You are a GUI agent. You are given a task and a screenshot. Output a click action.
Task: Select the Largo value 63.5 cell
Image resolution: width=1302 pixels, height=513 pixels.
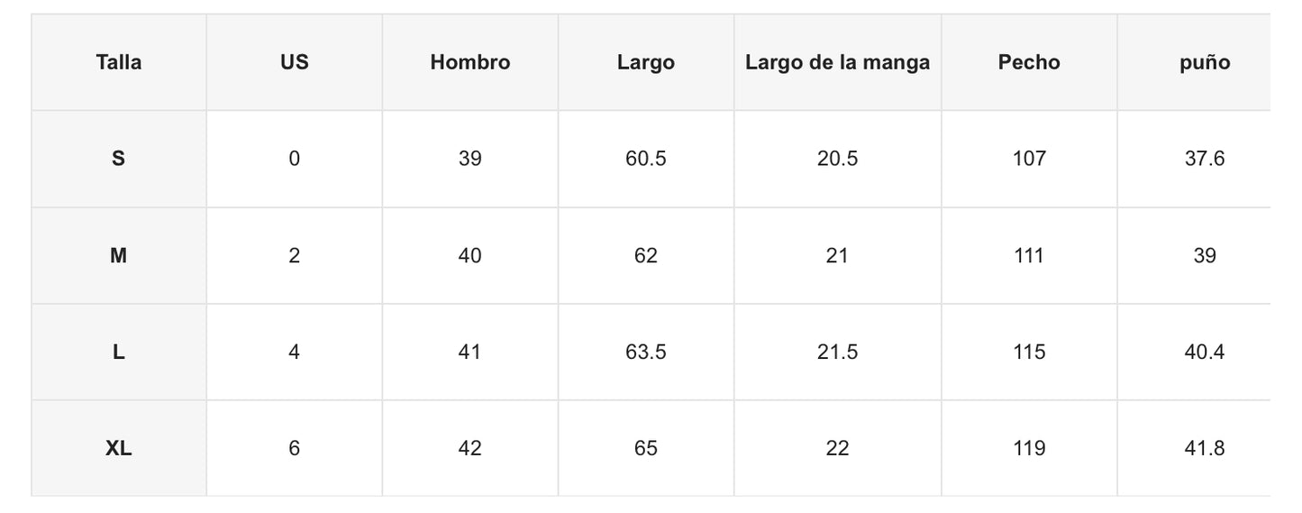(x=645, y=352)
